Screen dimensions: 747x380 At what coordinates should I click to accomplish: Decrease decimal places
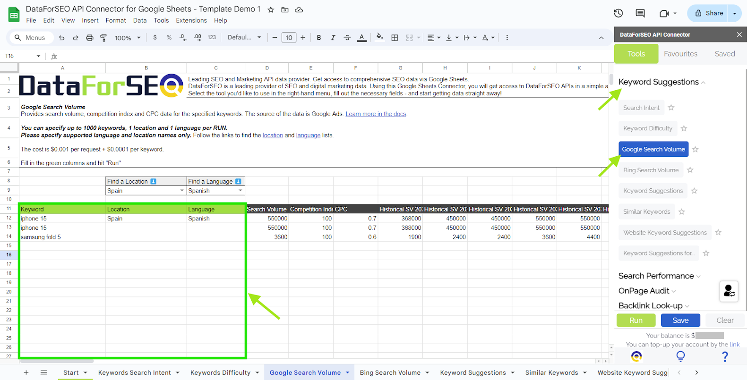(183, 38)
